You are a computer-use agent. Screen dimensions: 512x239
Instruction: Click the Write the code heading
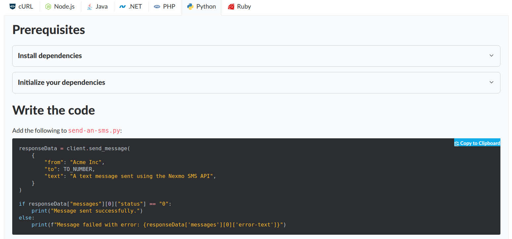click(x=54, y=110)
